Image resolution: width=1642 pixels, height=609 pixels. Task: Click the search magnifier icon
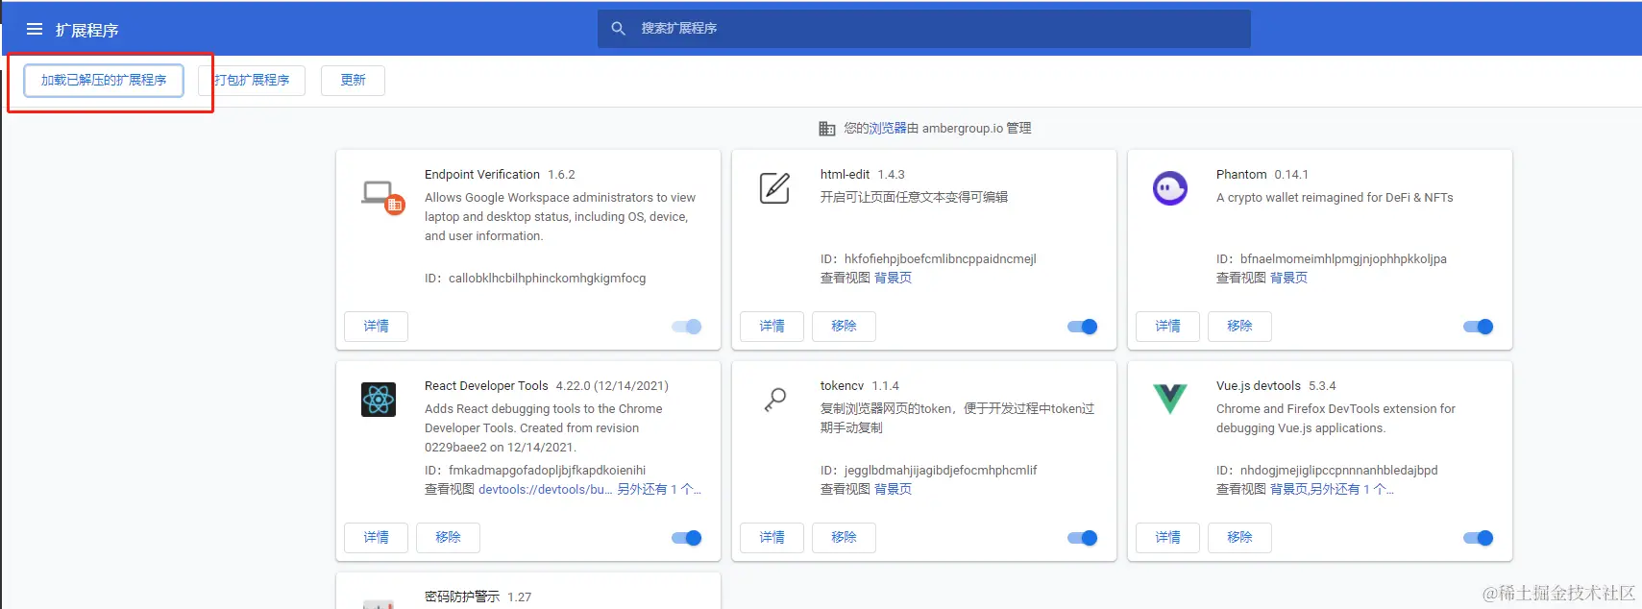pos(619,29)
